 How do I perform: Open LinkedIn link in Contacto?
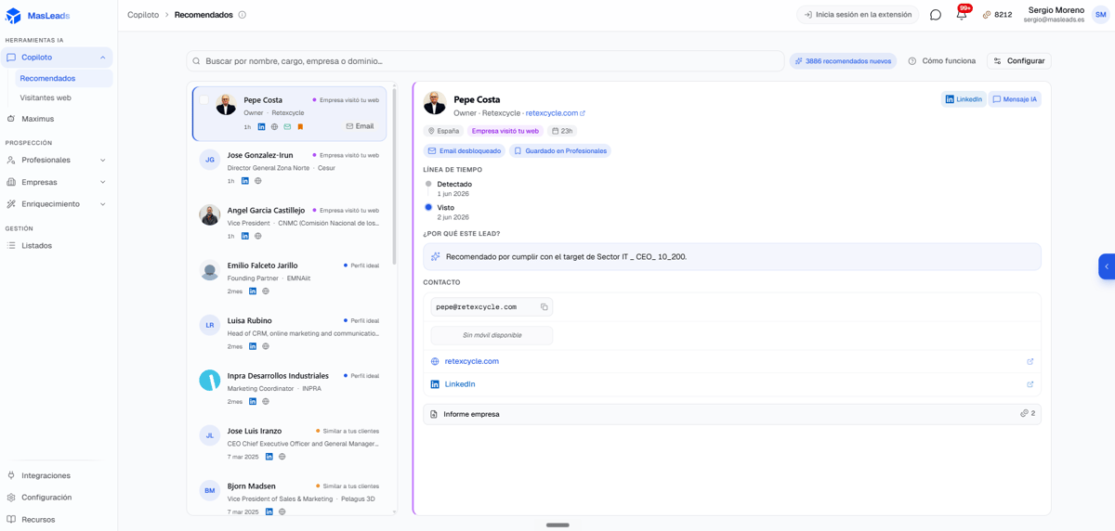[x=460, y=384]
